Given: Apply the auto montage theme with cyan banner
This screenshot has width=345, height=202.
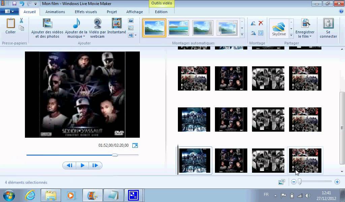Looking at the screenshot, I should pos(179,28).
